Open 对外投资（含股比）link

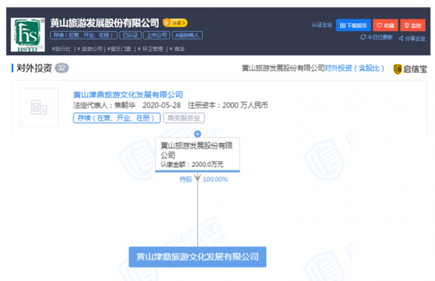tap(355, 68)
